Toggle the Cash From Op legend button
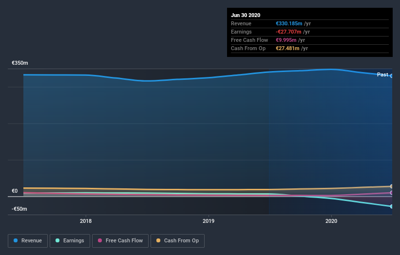400x255 pixels. click(177, 241)
